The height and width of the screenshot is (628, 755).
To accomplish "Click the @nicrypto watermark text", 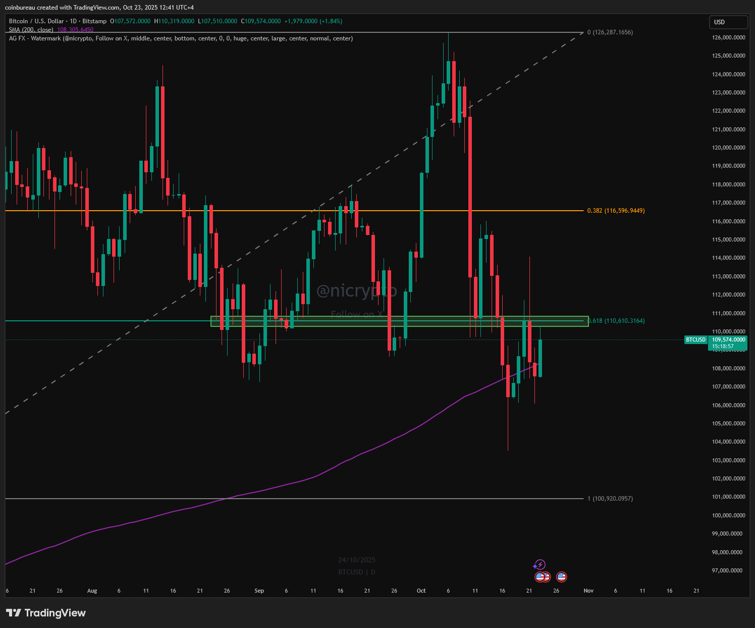I will click(356, 291).
